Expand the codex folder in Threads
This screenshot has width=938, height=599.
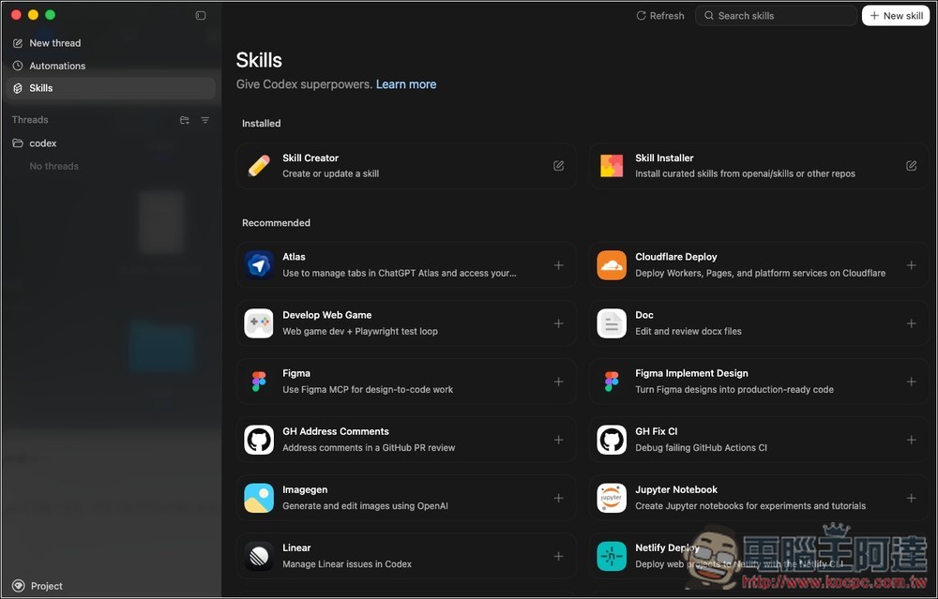[x=42, y=143]
